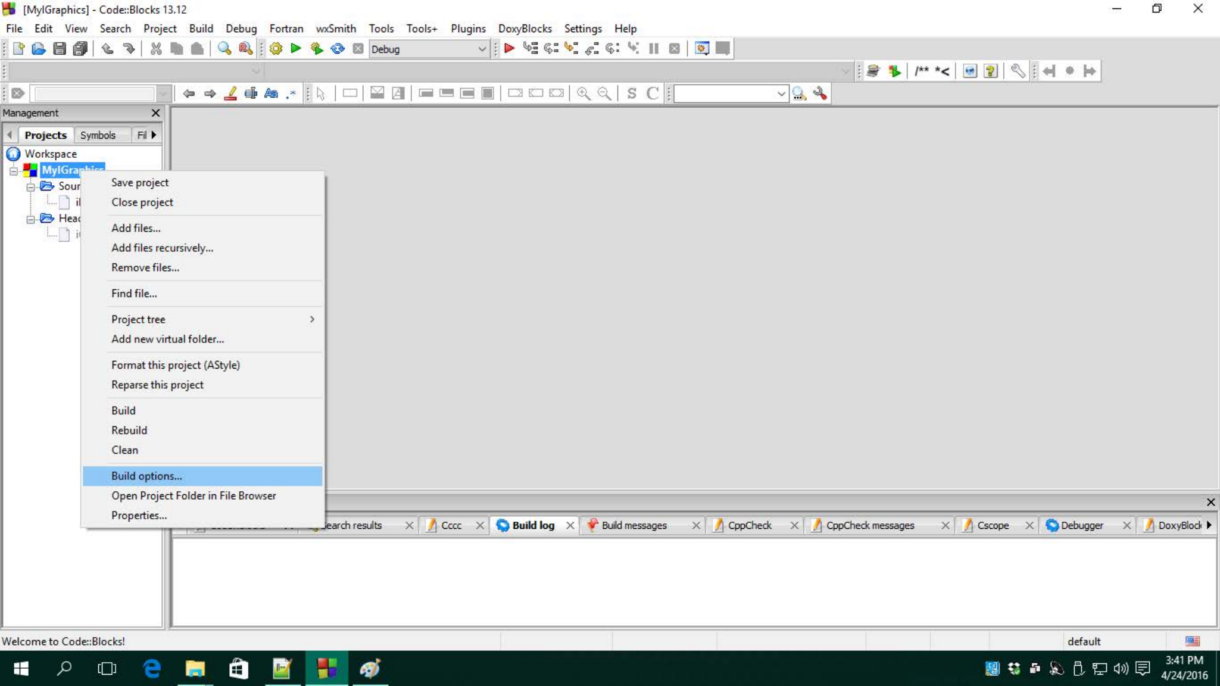
Task: Click the Zoom in icon in Nassi toolbar
Action: [x=584, y=93]
